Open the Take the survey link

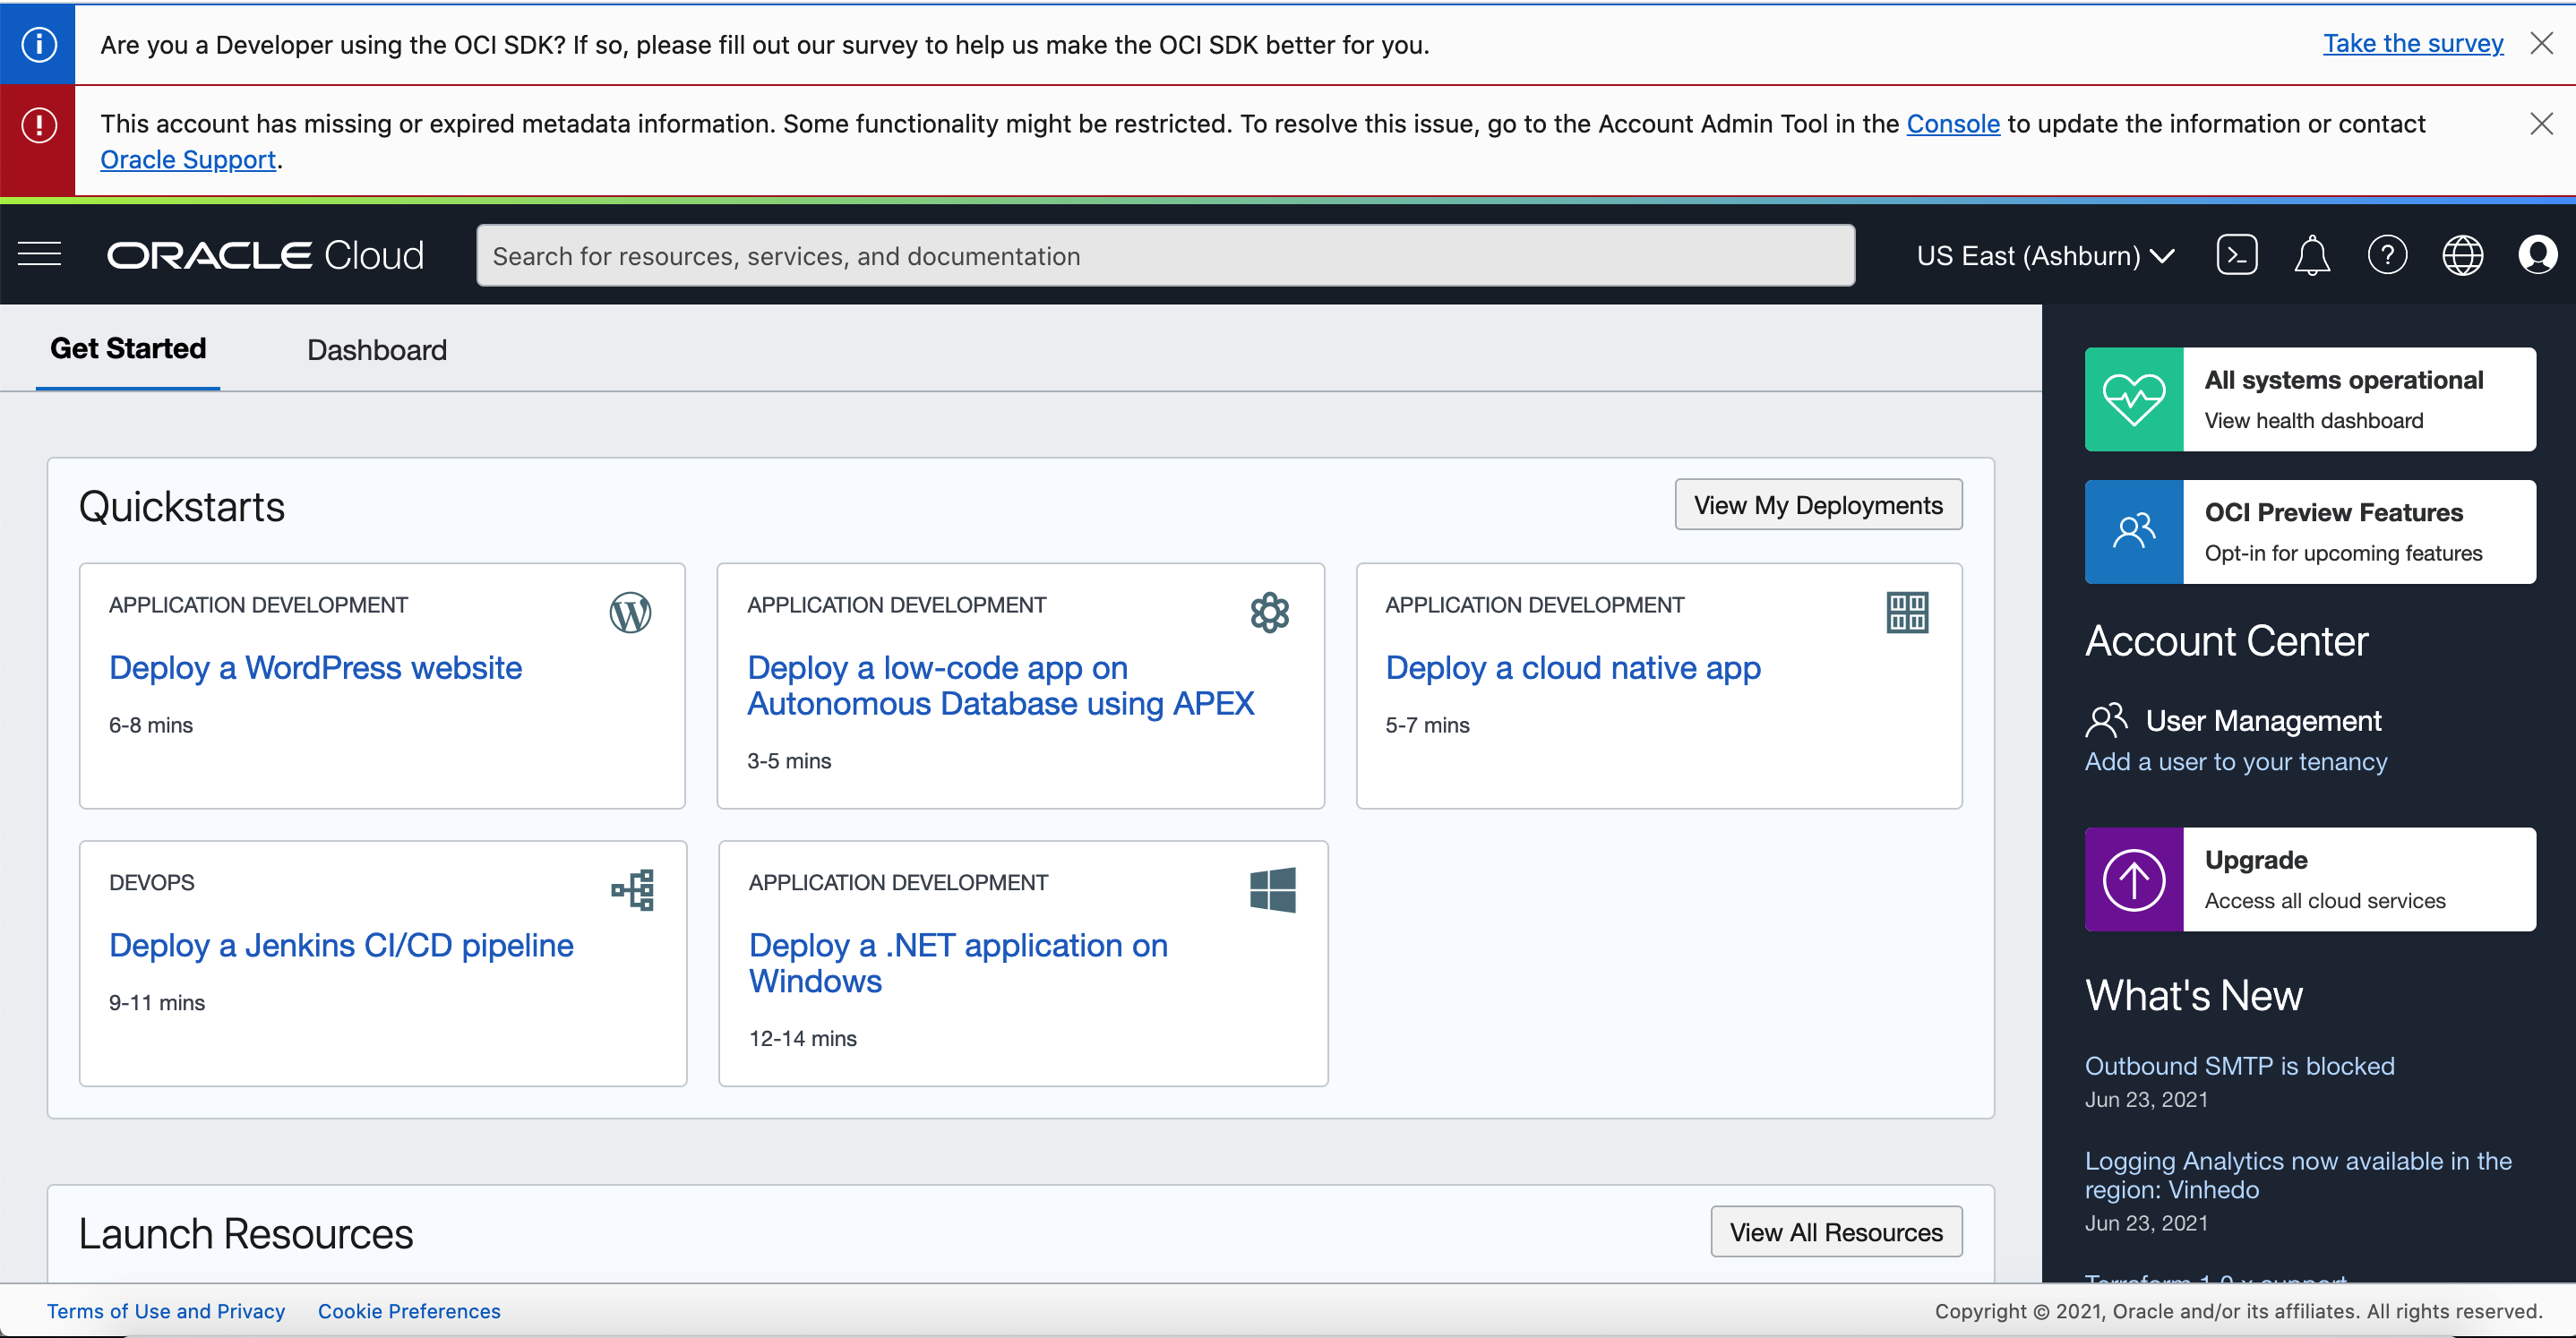coord(2412,43)
